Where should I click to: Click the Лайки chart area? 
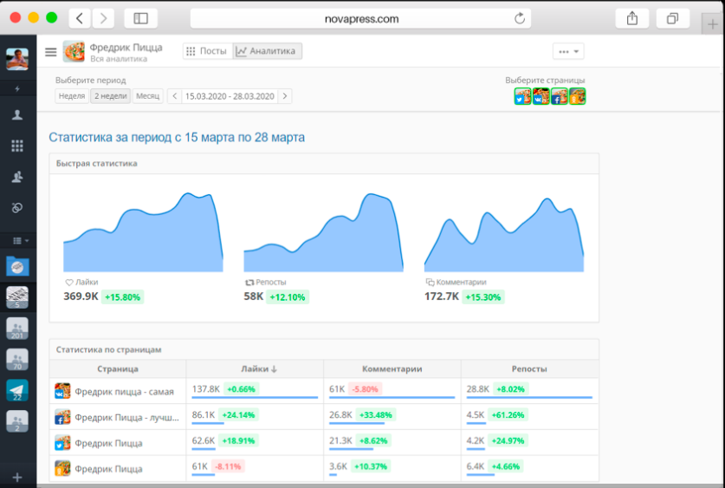[143, 231]
